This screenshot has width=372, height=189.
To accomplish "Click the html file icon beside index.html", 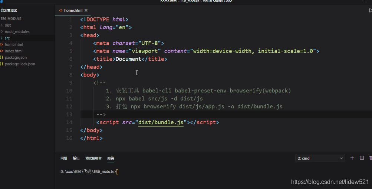I will (2, 51).
